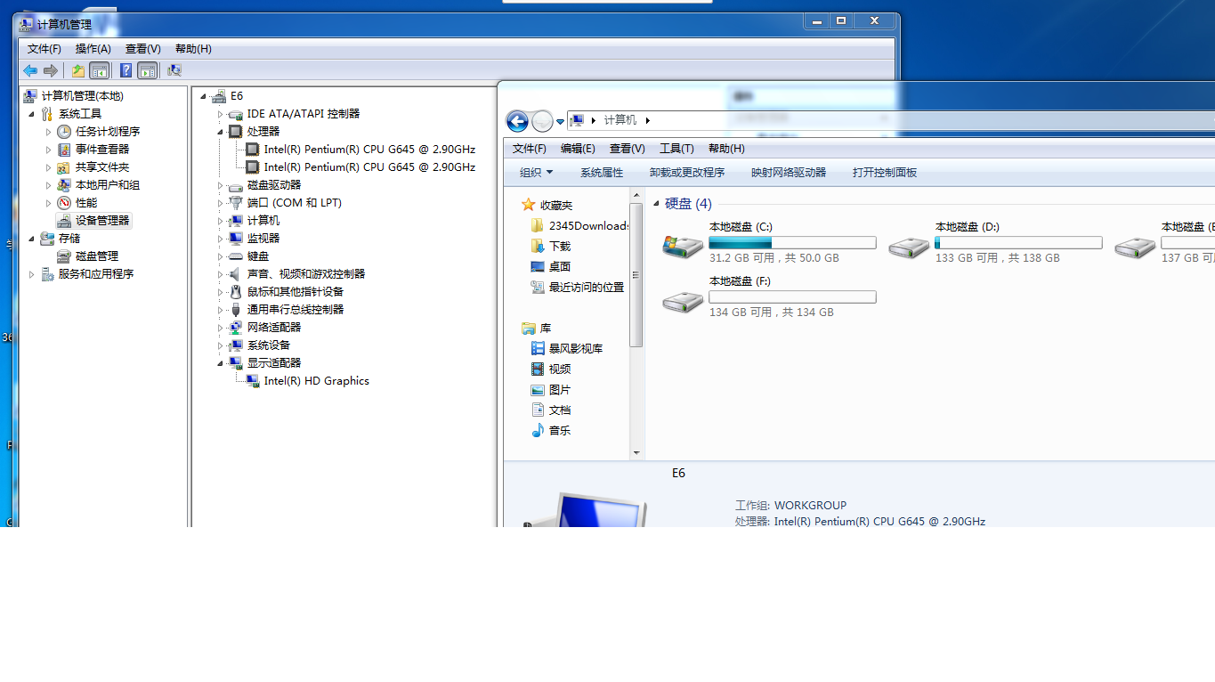The height and width of the screenshot is (682, 1215).
Task: Open 磁盘管理 under 存储
Action: (x=96, y=256)
